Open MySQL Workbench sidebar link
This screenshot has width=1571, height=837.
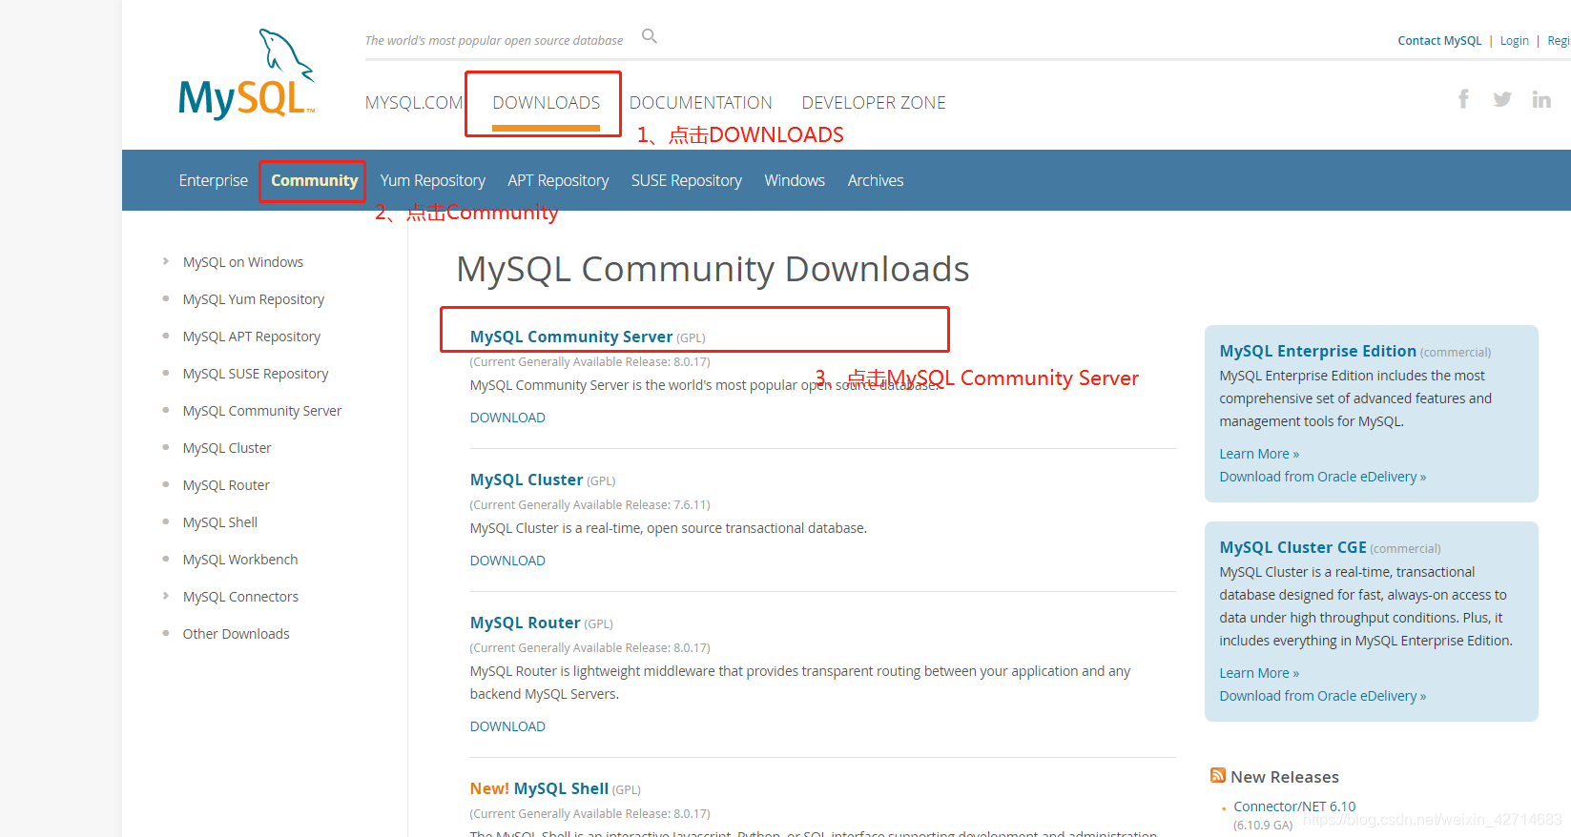point(240,560)
